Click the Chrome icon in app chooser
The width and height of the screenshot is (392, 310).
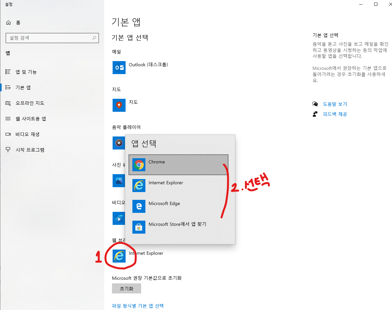139,165
